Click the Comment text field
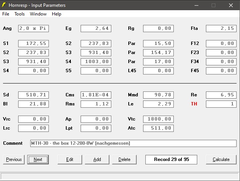Image resolution: width=240 pixels, height=181 pixels. (133, 143)
